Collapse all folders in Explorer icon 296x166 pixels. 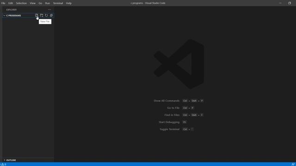[x=51, y=15]
